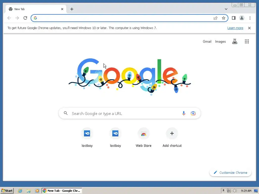The image size is (259, 194).
Task: Open the second lostboy shortcut
Action: point(115,138)
